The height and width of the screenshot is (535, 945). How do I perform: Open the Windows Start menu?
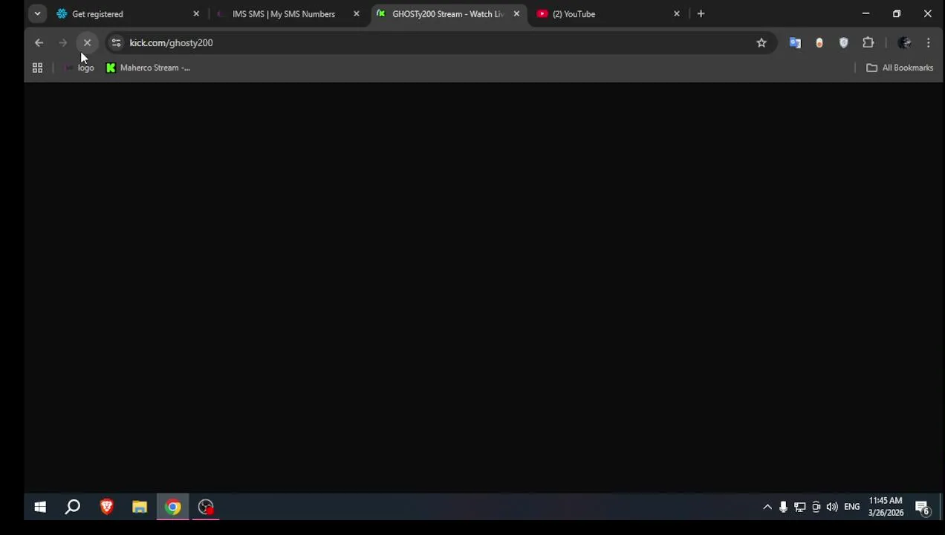tap(40, 507)
